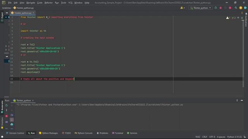Click Python 3.10 interpreter in status bar
248x139 pixels.
pyautogui.click(x=234, y=137)
